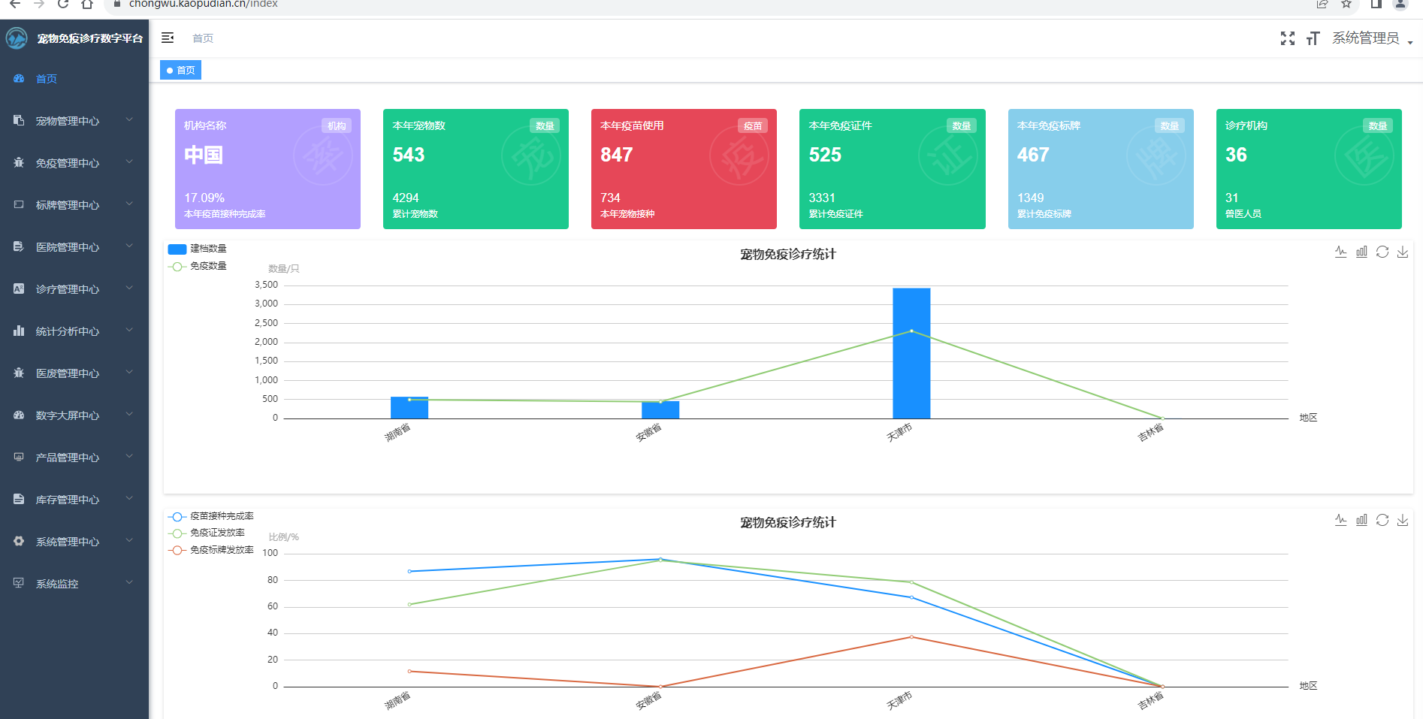Expand 统计分析中心 chevron
Screen dimensions: 1423x719
[129, 330]
